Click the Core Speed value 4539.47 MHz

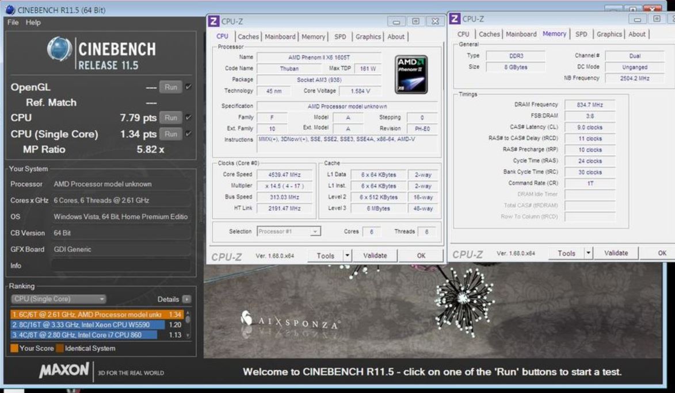pyautogui.click(x=284, y=175)
